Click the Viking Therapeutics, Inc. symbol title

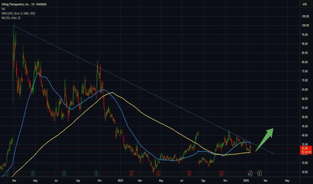coord(15,4)
